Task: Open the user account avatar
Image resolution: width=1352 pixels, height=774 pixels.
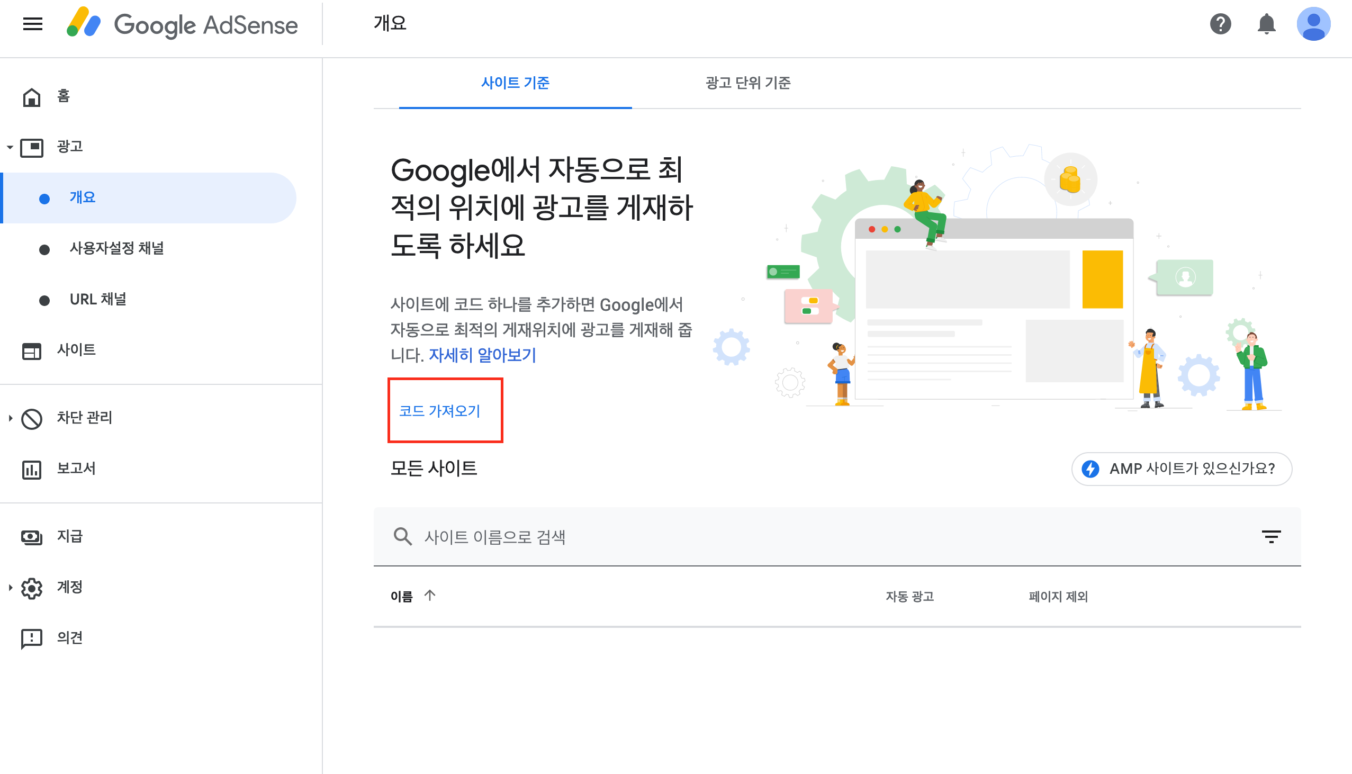Action: (1313, 24)
